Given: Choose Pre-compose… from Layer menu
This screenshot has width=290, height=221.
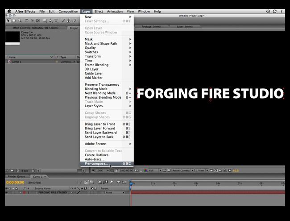Looking at the screenshot, I should coord(107,163).
